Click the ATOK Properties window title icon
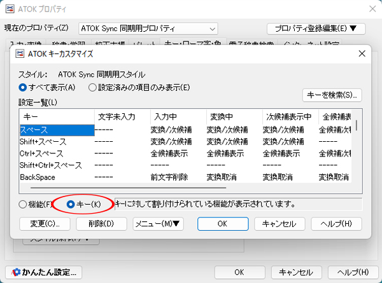This screenshot has height=283, width=382. [10, 9]
